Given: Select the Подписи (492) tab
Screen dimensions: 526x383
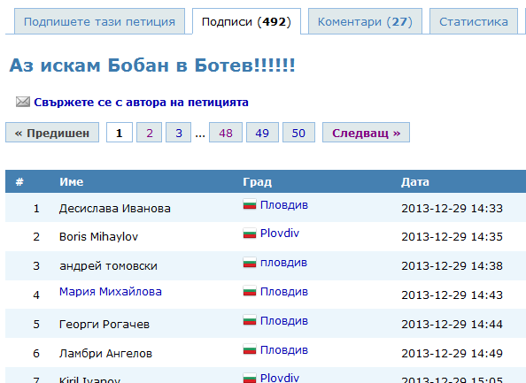Looking at the screenshot, I should click(x=246, y=21).
